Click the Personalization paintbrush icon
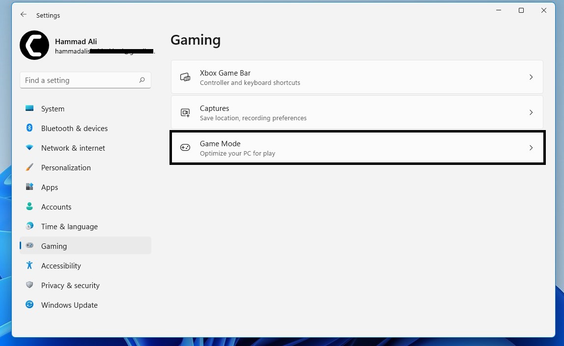The image size is (564, 346). 29,167
